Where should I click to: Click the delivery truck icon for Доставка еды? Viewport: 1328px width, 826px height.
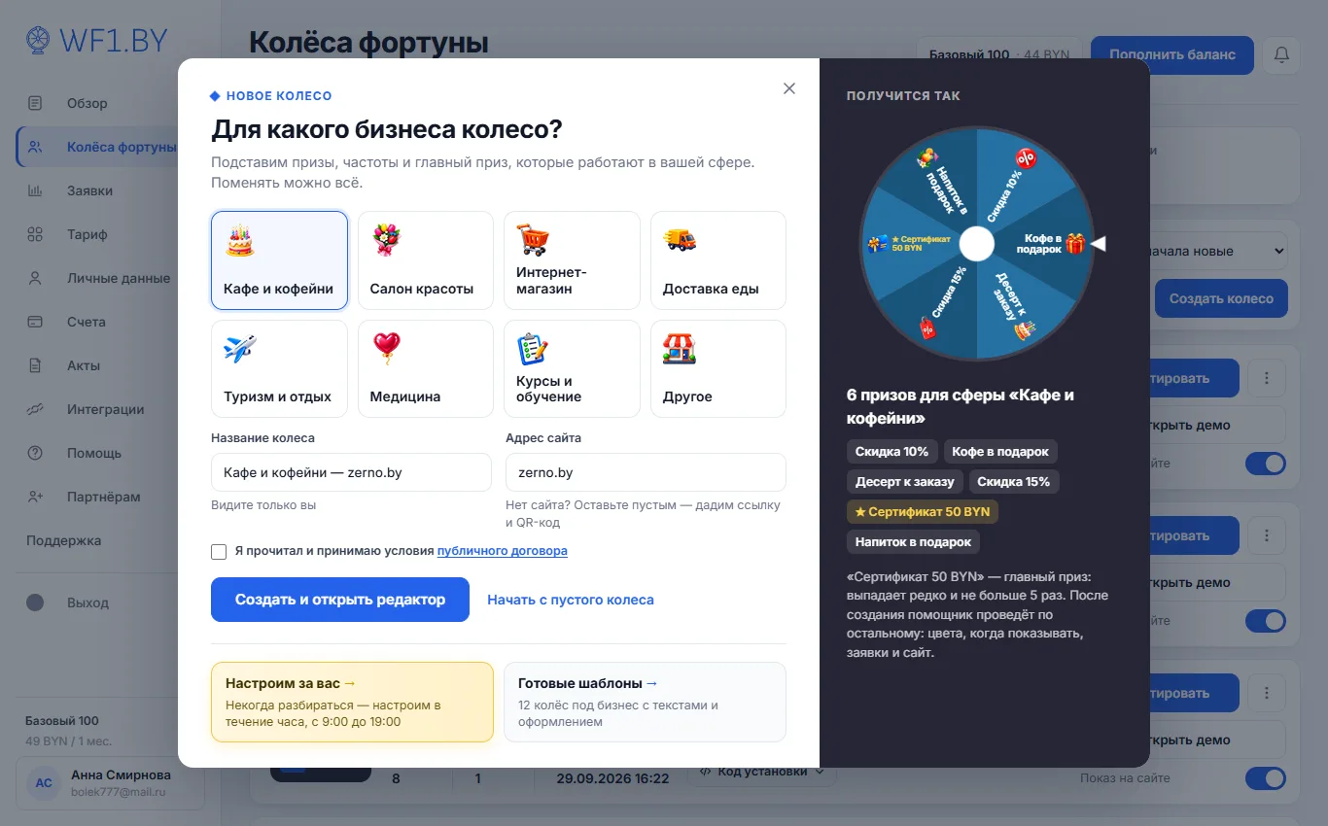[x=680, y=240]
